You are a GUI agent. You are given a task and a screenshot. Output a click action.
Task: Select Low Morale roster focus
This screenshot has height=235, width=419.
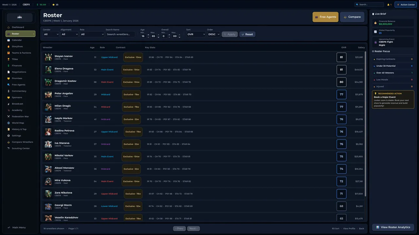pos(393,80)
